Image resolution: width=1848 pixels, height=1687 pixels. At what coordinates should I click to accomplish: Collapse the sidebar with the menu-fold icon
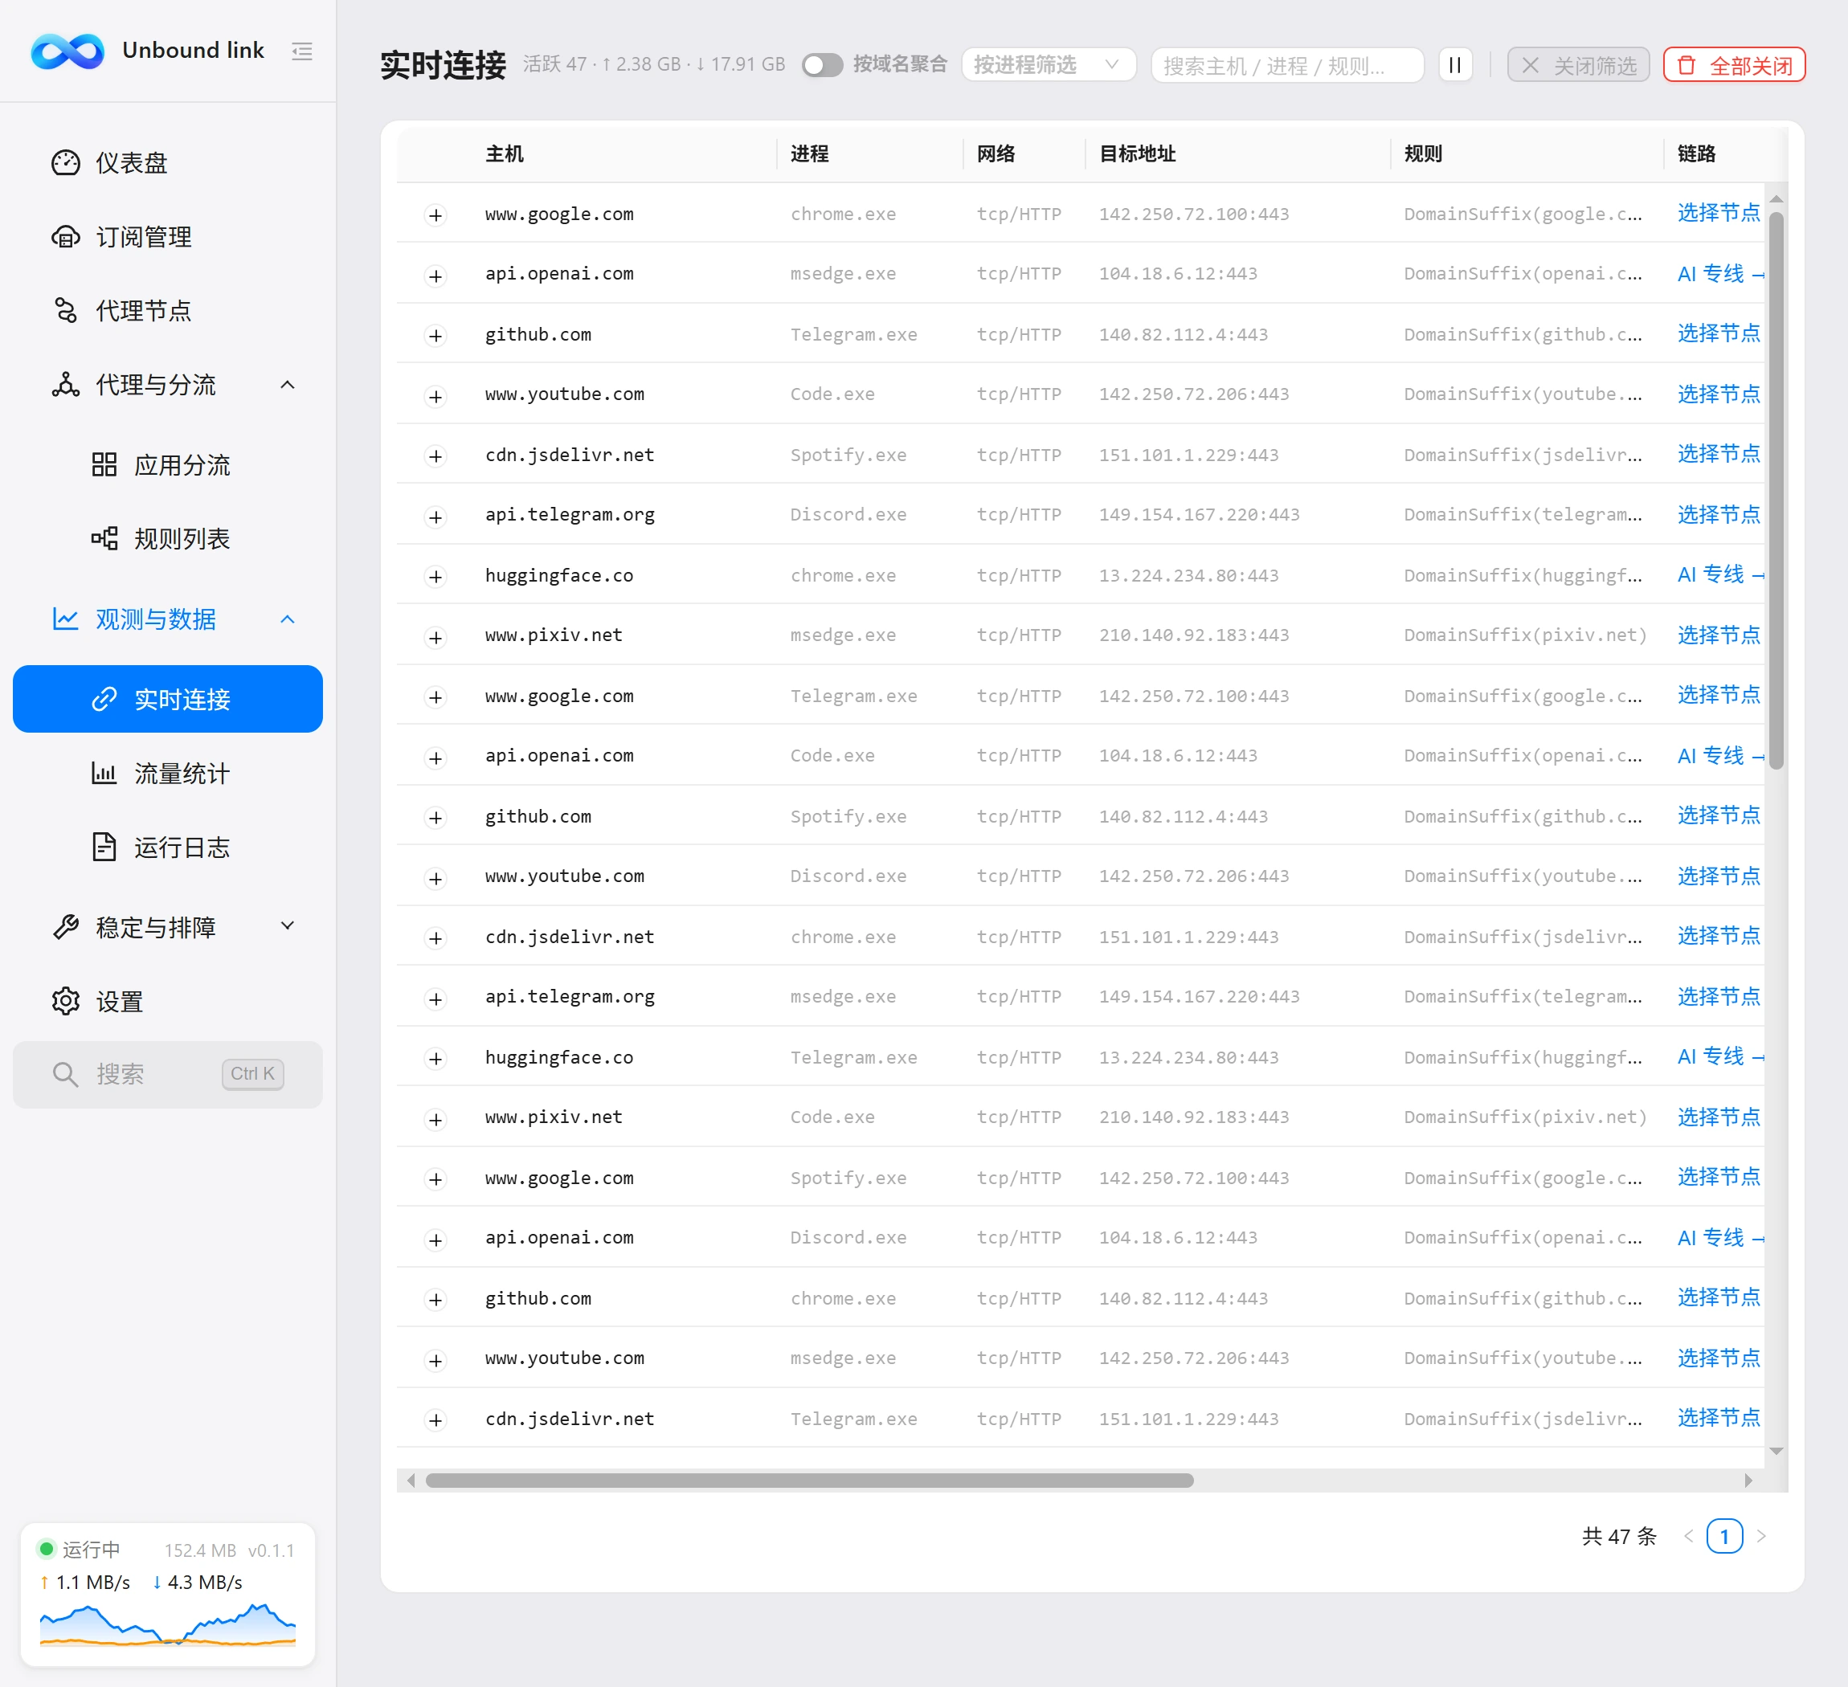301,51
